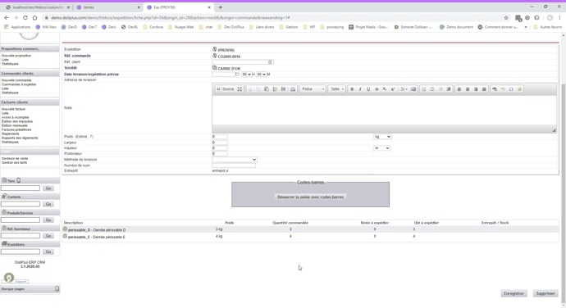Switch to the localhost browser tab

point(38,7)
